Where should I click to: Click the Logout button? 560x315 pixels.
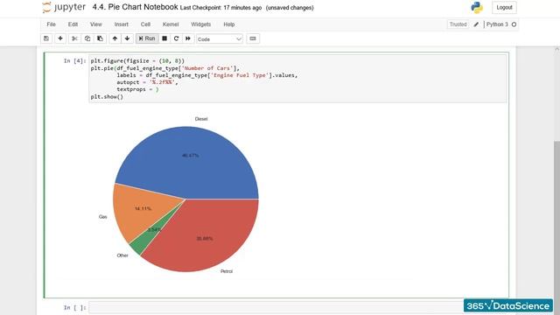pyautogui.click(x=504, y=8)
